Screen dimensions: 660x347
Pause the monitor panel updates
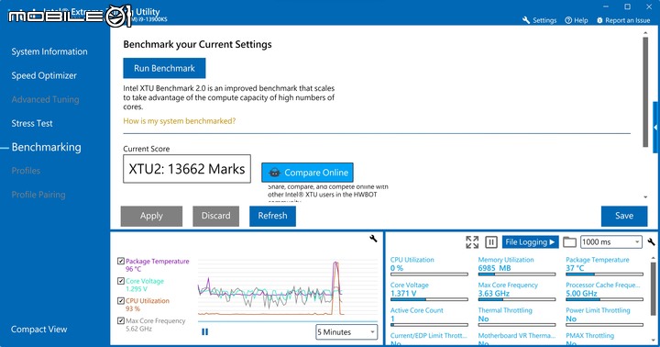pos(490,242)
